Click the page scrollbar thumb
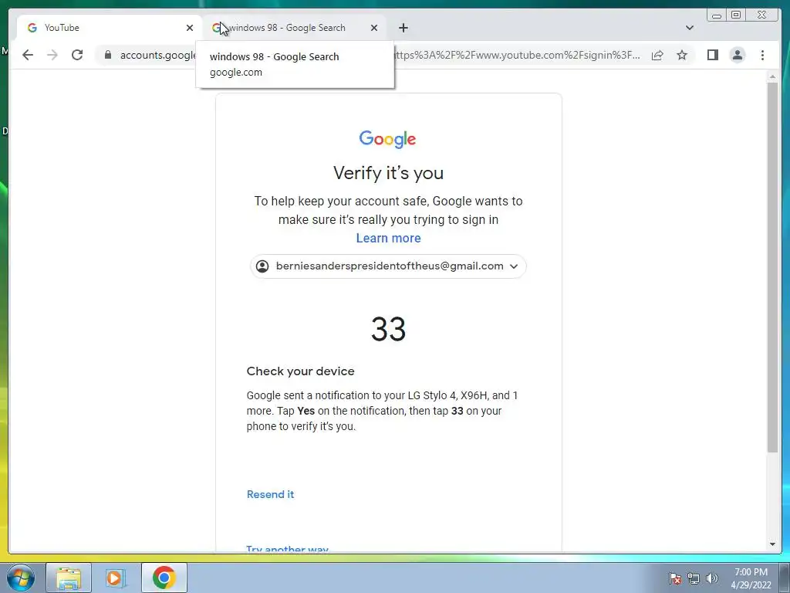Screen dimensions: 790x593 point(772,267)
